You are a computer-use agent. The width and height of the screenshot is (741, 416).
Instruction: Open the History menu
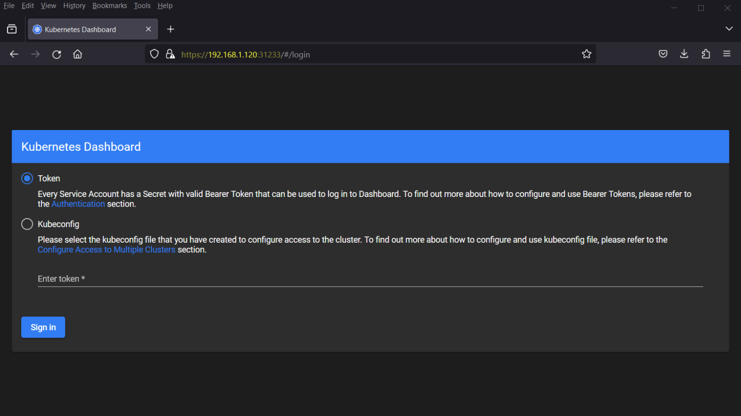[74, 6]
